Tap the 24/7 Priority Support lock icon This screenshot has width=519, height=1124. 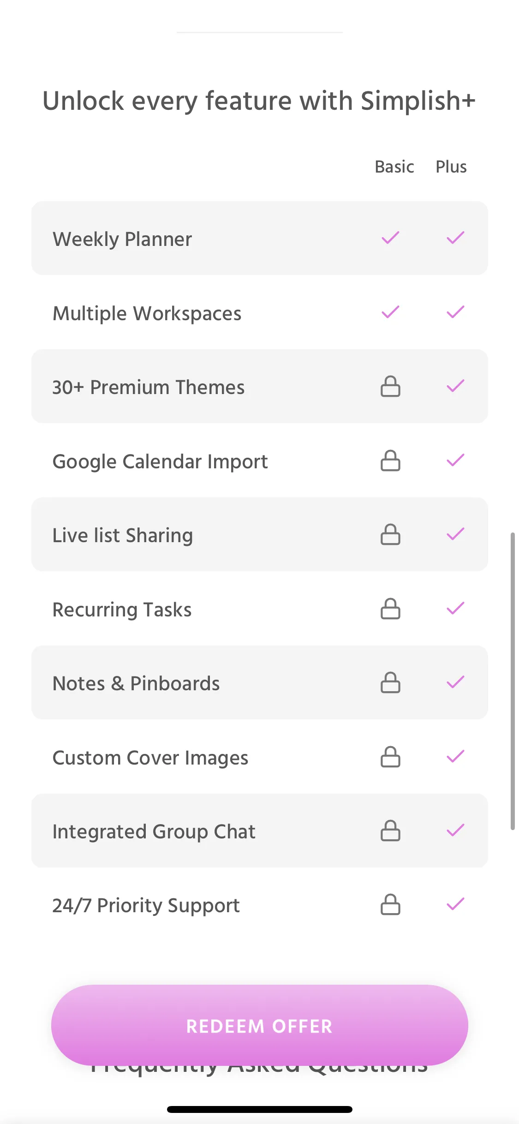[390, 905]
